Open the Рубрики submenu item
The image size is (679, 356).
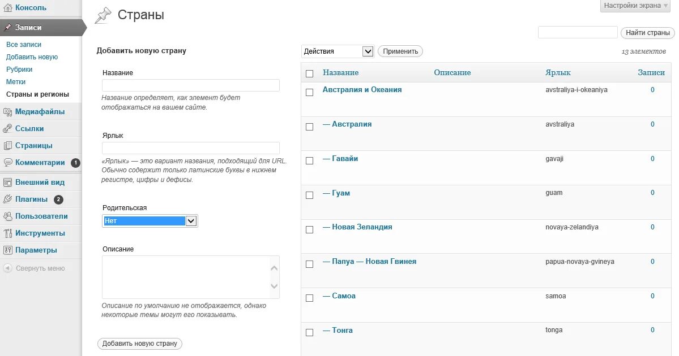coord(19,70)
